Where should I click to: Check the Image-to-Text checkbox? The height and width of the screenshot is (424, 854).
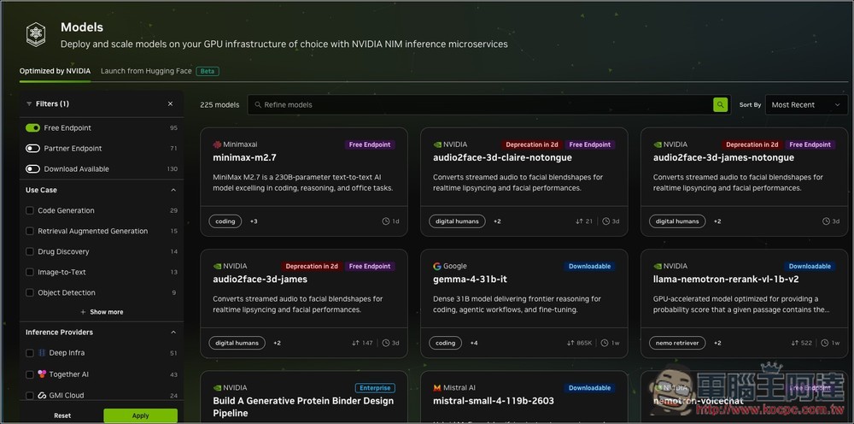pyautogui.click(x=30, y=272)
